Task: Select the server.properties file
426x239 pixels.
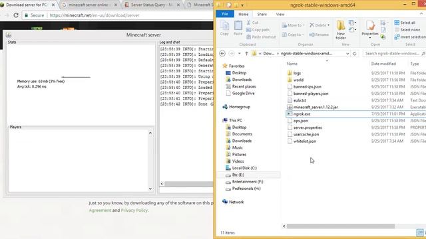Action: coord(308,127)
